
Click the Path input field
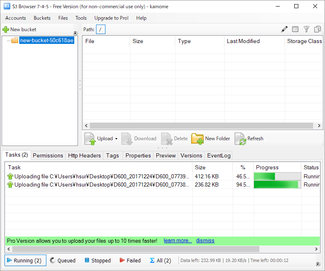[x=101, y=30]
